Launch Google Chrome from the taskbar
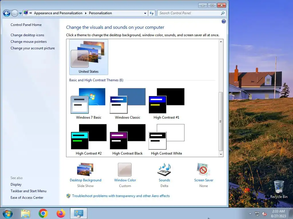The width and height of the screenshot is (293, 219). [x=43, y=213]
